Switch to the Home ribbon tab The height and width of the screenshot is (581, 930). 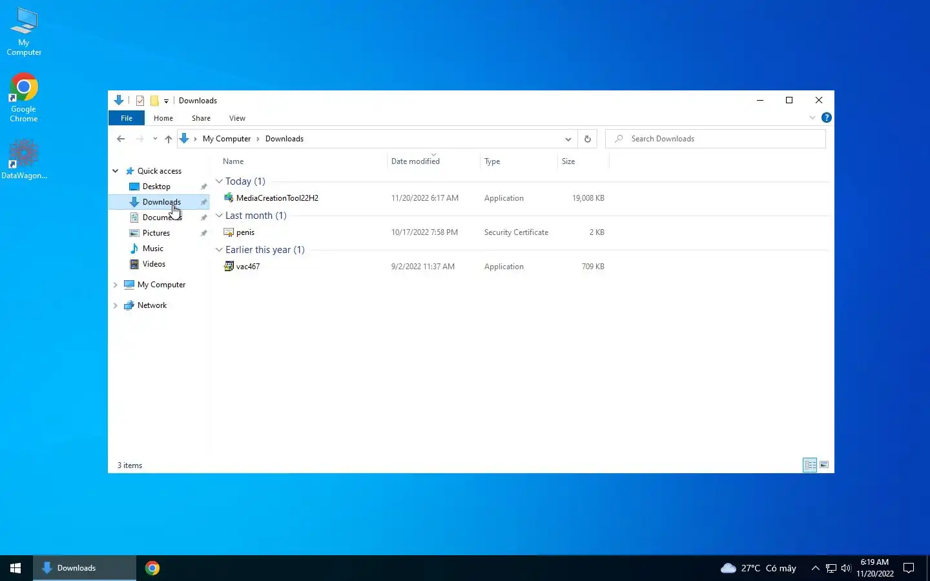(163, 118)
